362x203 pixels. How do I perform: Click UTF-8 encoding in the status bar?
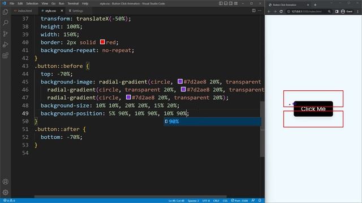206,201
